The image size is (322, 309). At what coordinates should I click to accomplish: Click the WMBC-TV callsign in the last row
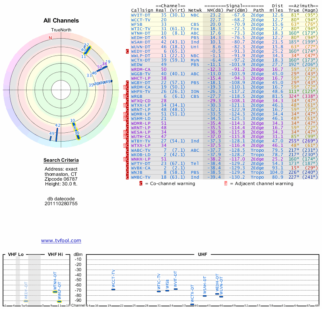click(x=140, y=177)
